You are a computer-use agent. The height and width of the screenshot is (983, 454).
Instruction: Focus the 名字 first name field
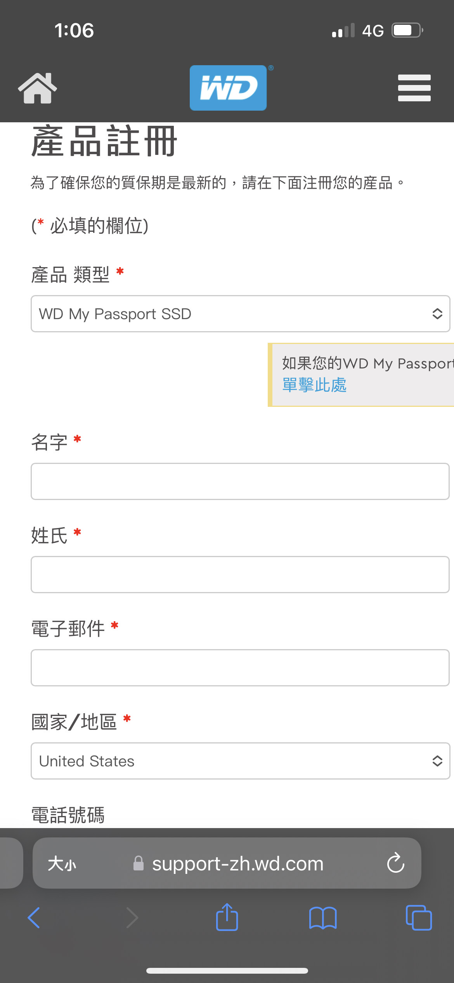240,481
